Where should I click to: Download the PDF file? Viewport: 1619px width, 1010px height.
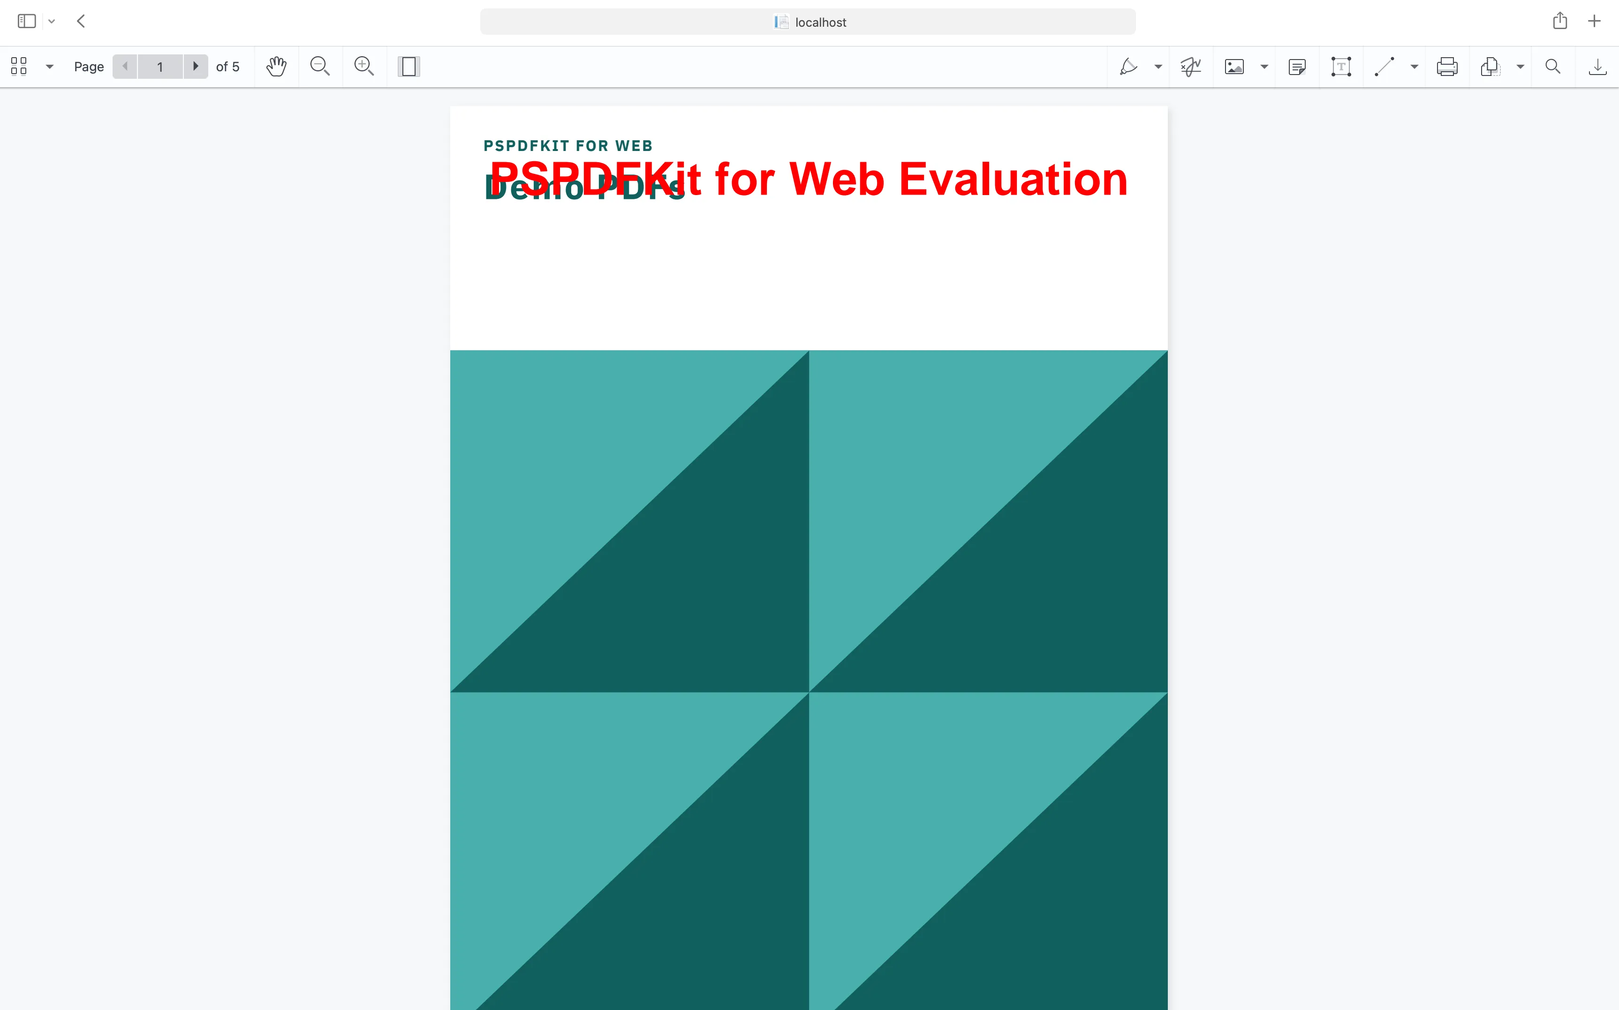(x=1597, y=66)
